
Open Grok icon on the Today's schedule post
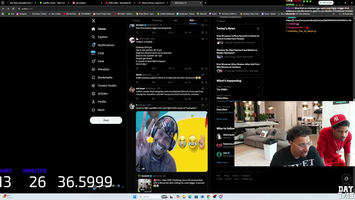pos(202,39)
